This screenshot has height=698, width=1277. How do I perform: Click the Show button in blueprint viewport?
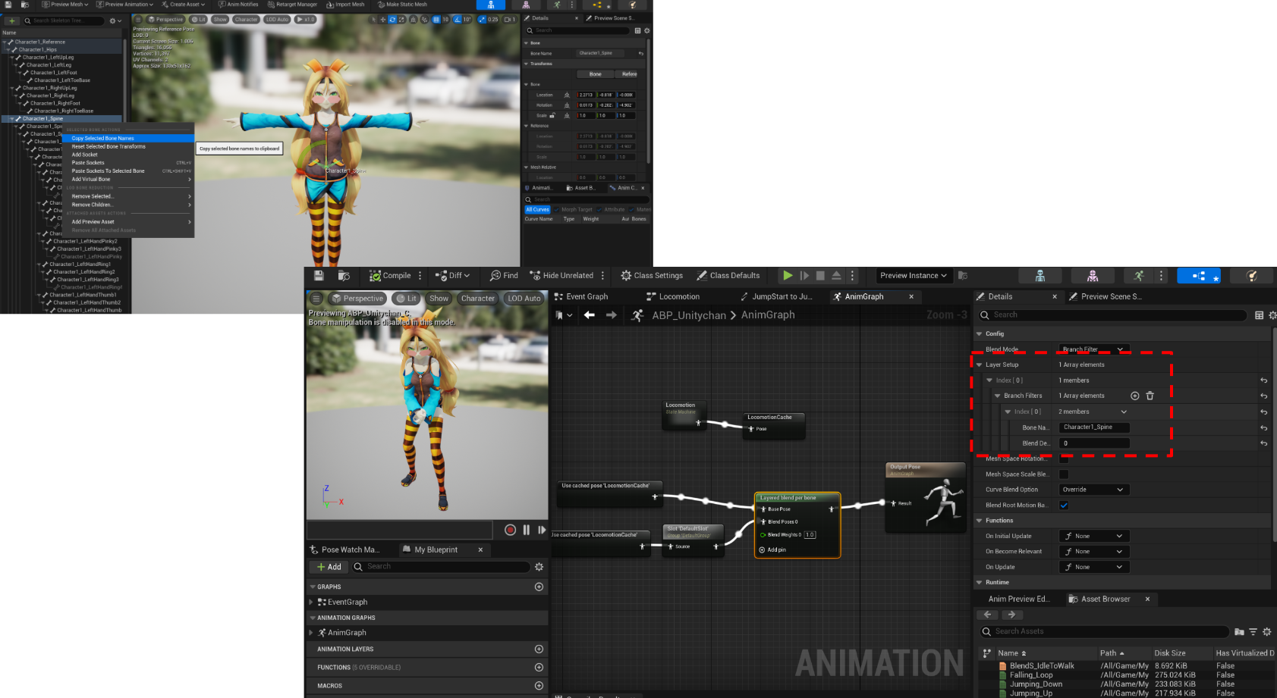click(x=439, y=299)
